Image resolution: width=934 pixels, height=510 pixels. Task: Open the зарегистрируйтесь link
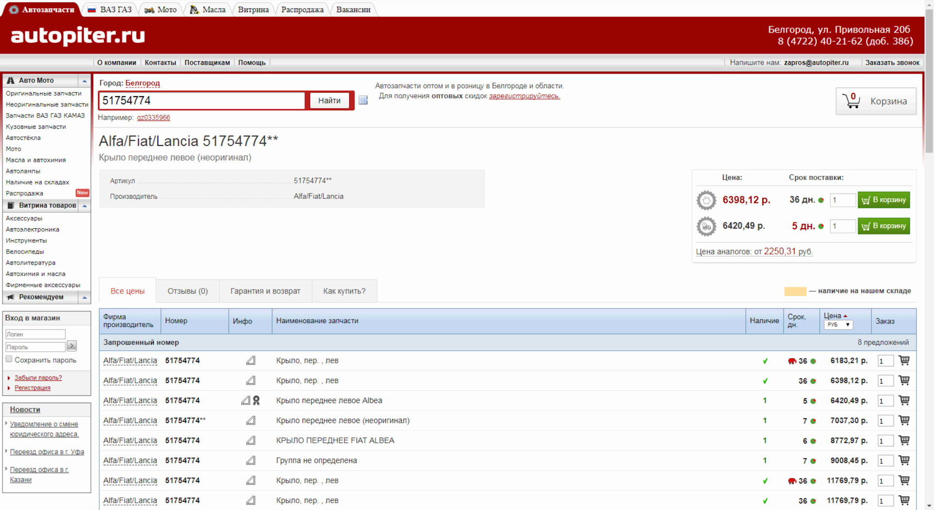[x=524, y=96]
